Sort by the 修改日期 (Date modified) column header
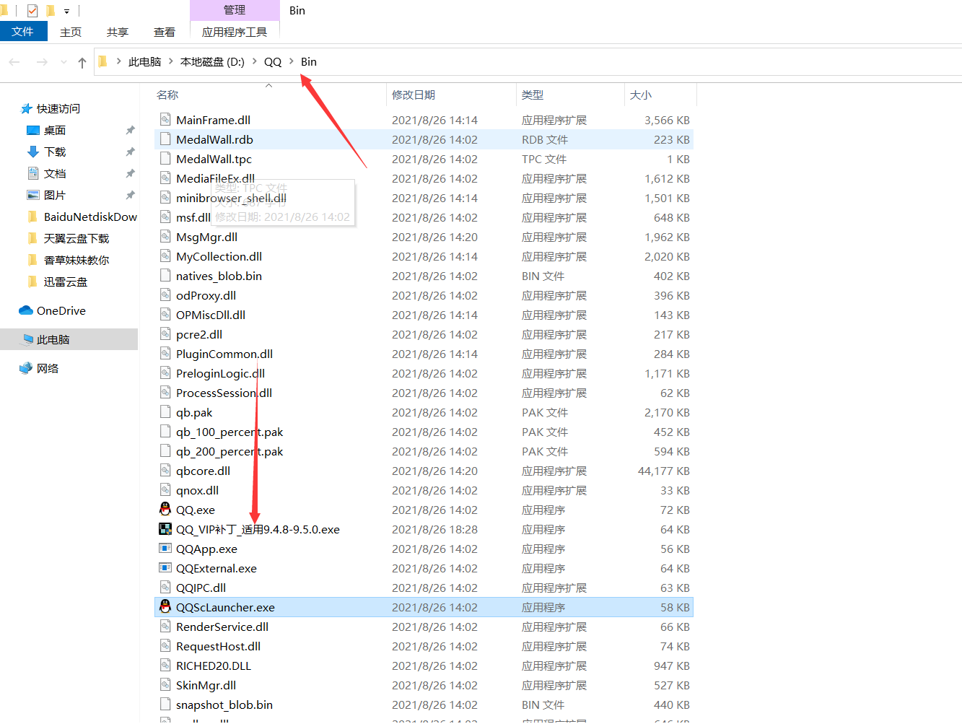962x724 pixels. 451,95
